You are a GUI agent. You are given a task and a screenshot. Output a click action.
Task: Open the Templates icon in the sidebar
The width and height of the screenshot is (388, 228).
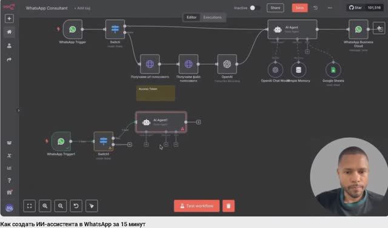point(9,142)
